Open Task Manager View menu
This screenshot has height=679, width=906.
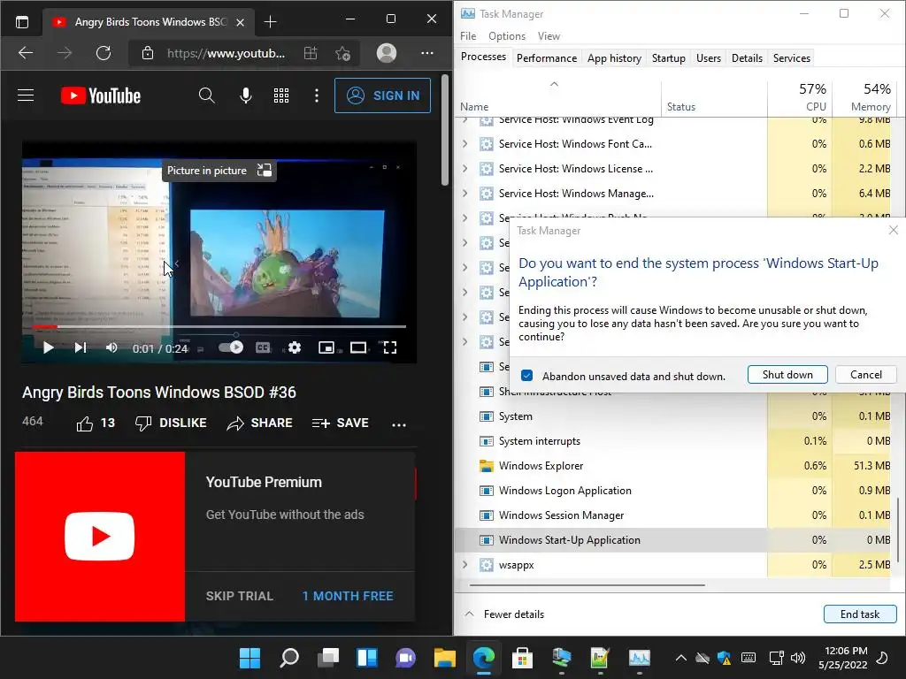click(549, 35)
